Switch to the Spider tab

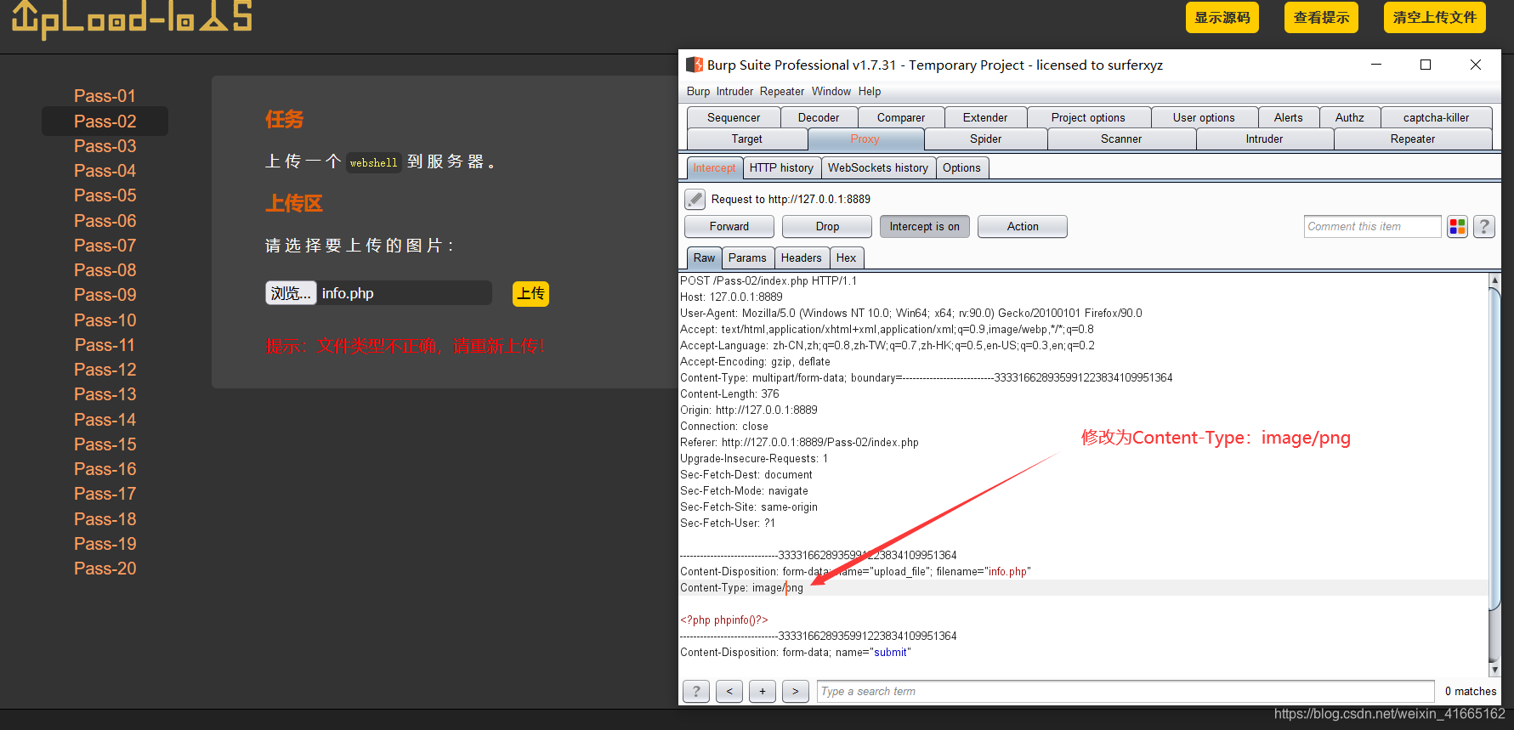pos(985,139)
